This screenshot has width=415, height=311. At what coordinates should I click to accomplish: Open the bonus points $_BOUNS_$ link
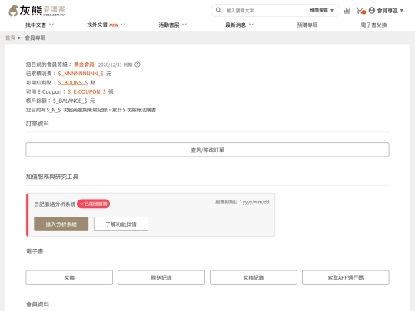(73, 82)
